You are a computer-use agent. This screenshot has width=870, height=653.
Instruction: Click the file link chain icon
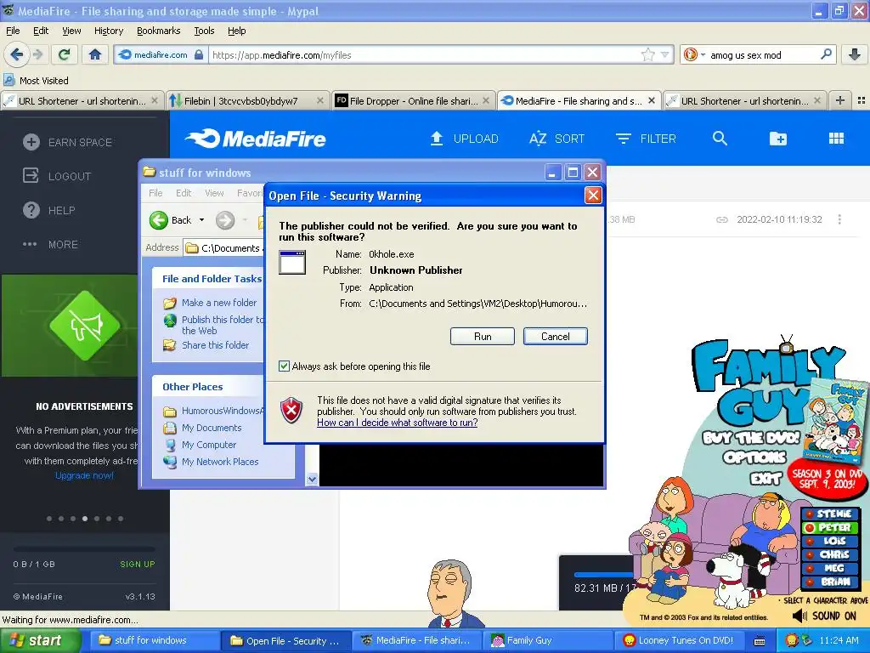(722, 220)
